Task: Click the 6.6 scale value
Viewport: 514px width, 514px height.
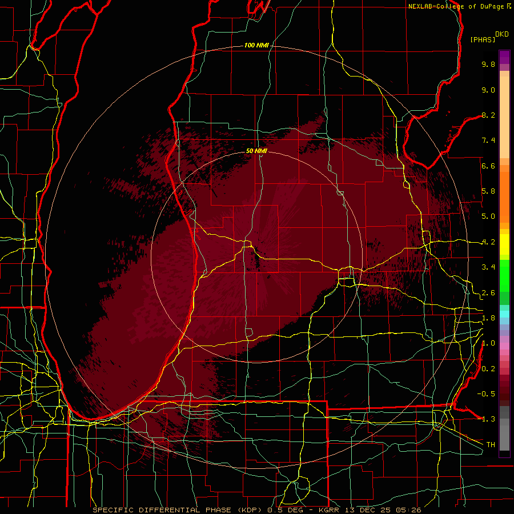Action: point(488,166)
